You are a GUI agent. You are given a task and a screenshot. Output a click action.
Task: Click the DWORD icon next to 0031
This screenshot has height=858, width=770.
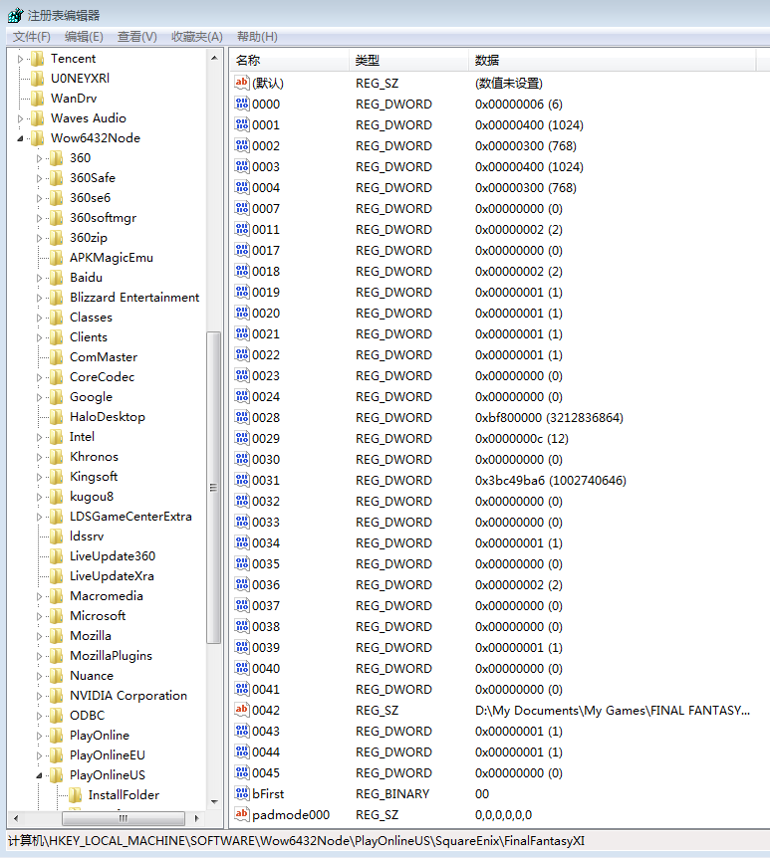[x=241, y=480]
